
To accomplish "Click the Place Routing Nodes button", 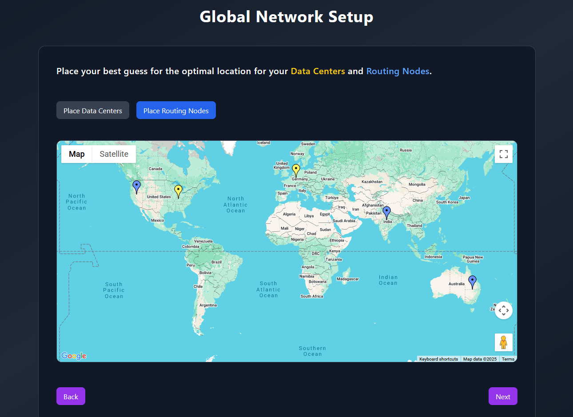I will (176, 110).
